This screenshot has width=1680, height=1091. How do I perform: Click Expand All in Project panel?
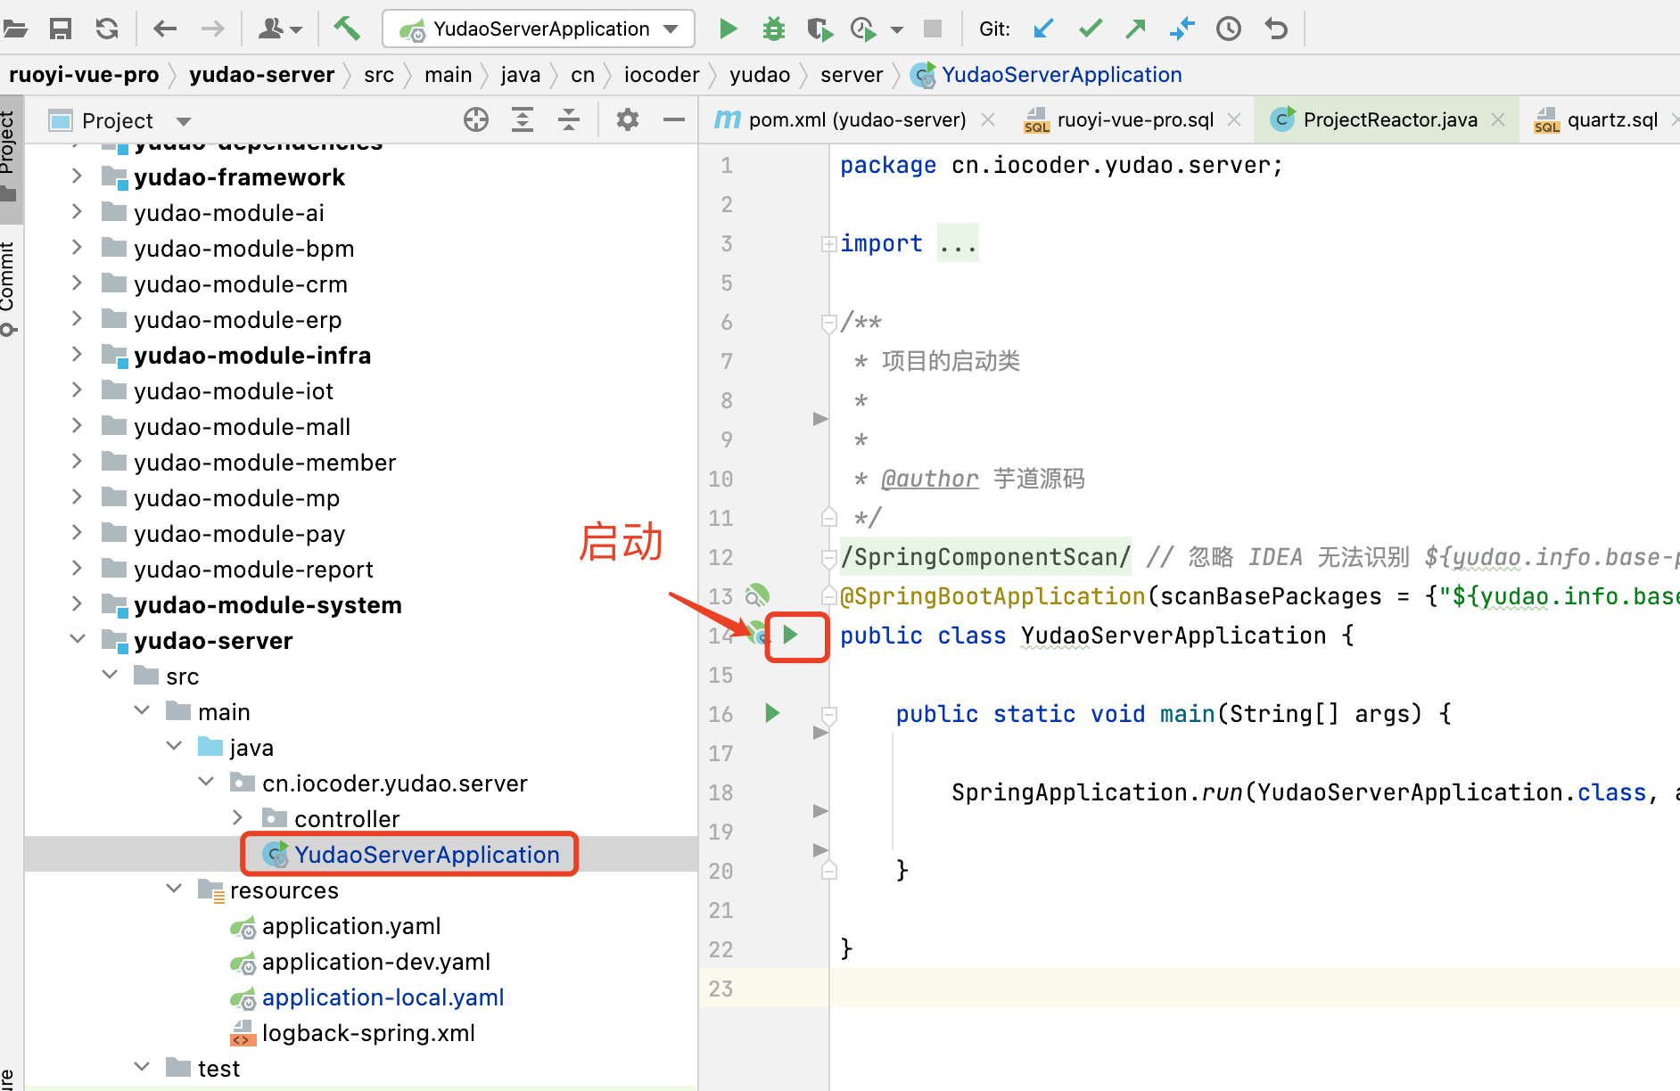(x=523, y=119)
